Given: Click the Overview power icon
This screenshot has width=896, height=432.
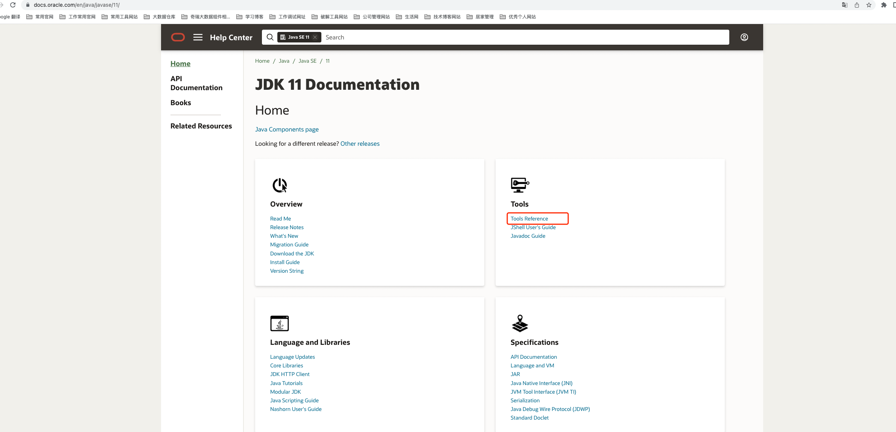Looking at the screenshot, I should pos(280,185).
